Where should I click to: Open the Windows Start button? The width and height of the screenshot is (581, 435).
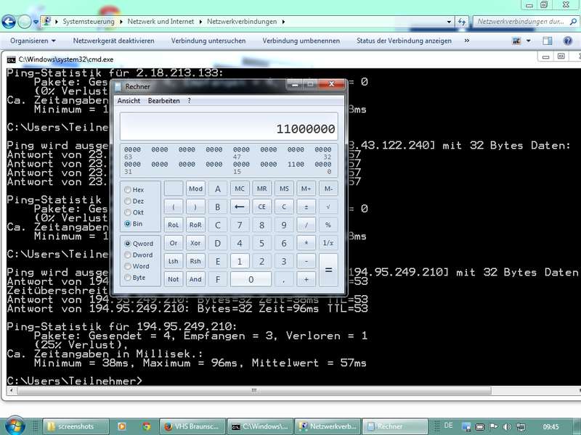(x=15, y=426)
